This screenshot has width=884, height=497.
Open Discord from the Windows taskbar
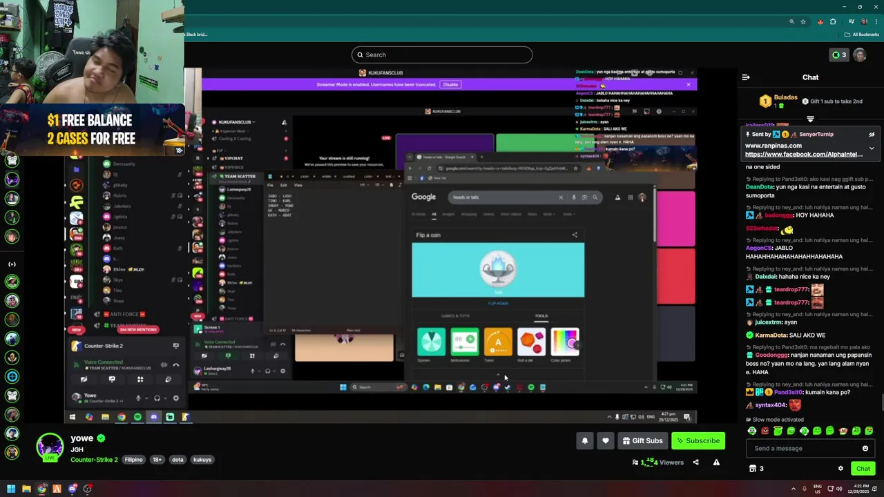[72, 489]
